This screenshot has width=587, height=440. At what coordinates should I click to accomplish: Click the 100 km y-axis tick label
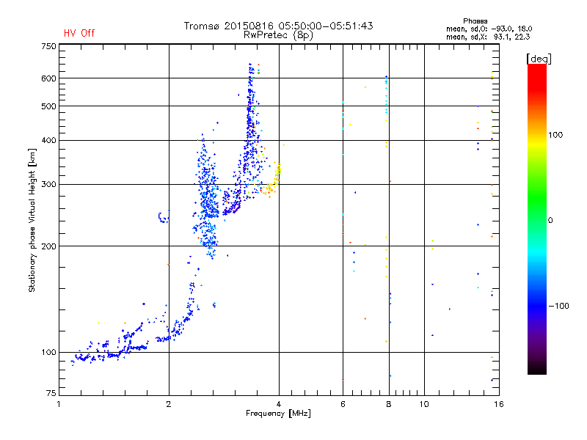[48, 352]
